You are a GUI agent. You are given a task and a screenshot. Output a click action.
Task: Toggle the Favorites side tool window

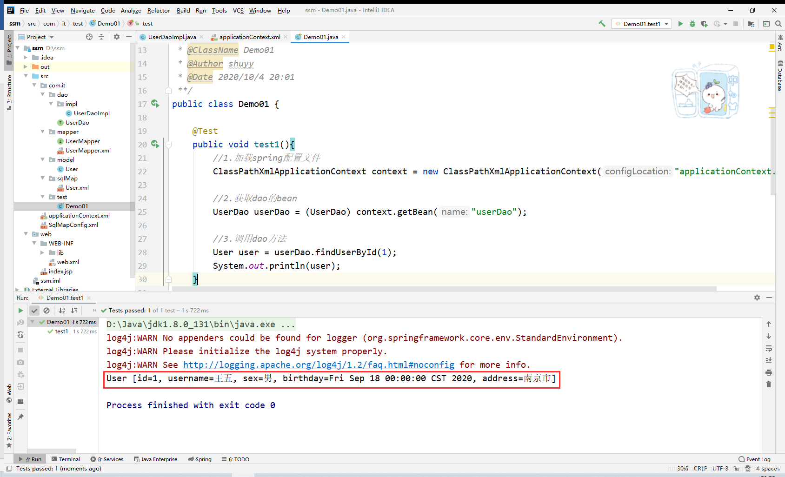pyautogui.click(x=9, y=430)
